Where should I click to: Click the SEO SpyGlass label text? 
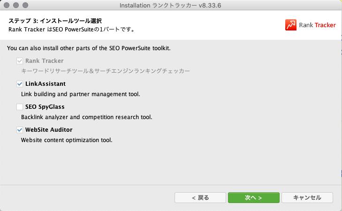click(x=45, y=107)
